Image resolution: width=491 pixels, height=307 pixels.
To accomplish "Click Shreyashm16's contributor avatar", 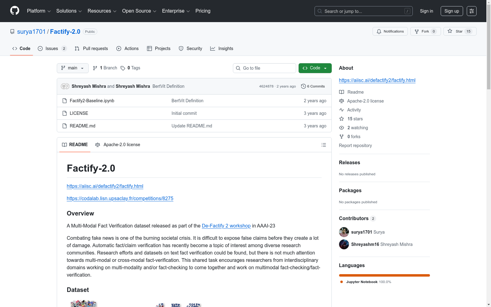I will tap(344, 244).
